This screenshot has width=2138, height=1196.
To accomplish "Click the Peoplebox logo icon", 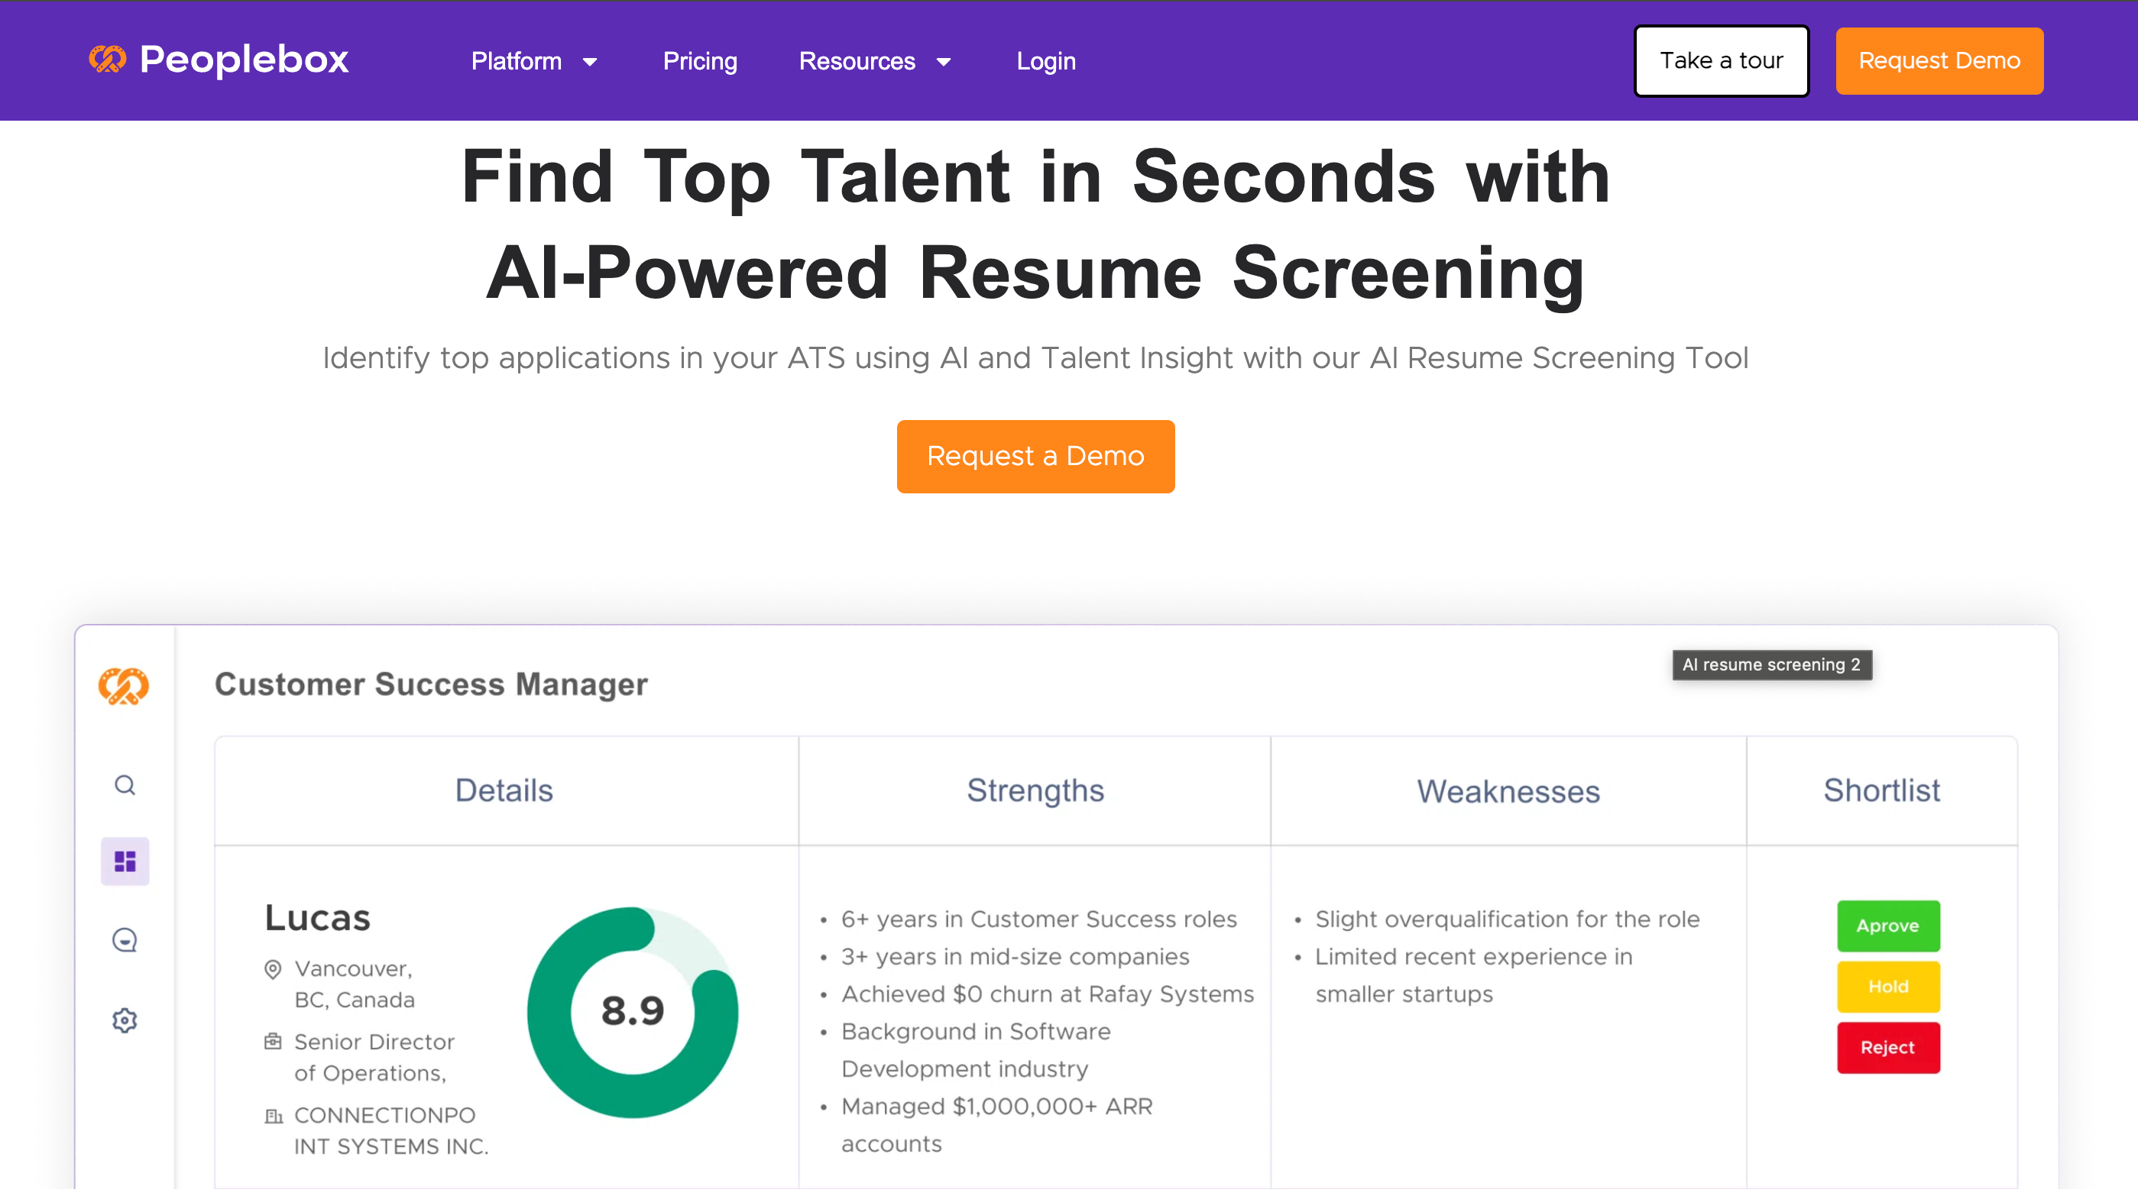I will [109, 60].
